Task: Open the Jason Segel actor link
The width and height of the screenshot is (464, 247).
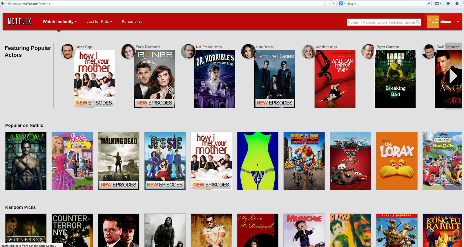Action: pos(84,47)
